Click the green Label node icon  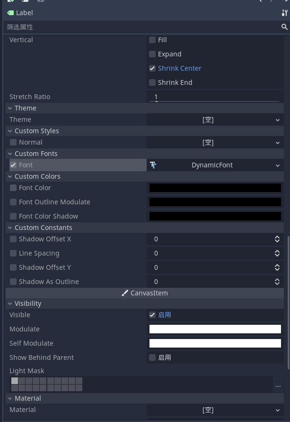tap(10, 13)
